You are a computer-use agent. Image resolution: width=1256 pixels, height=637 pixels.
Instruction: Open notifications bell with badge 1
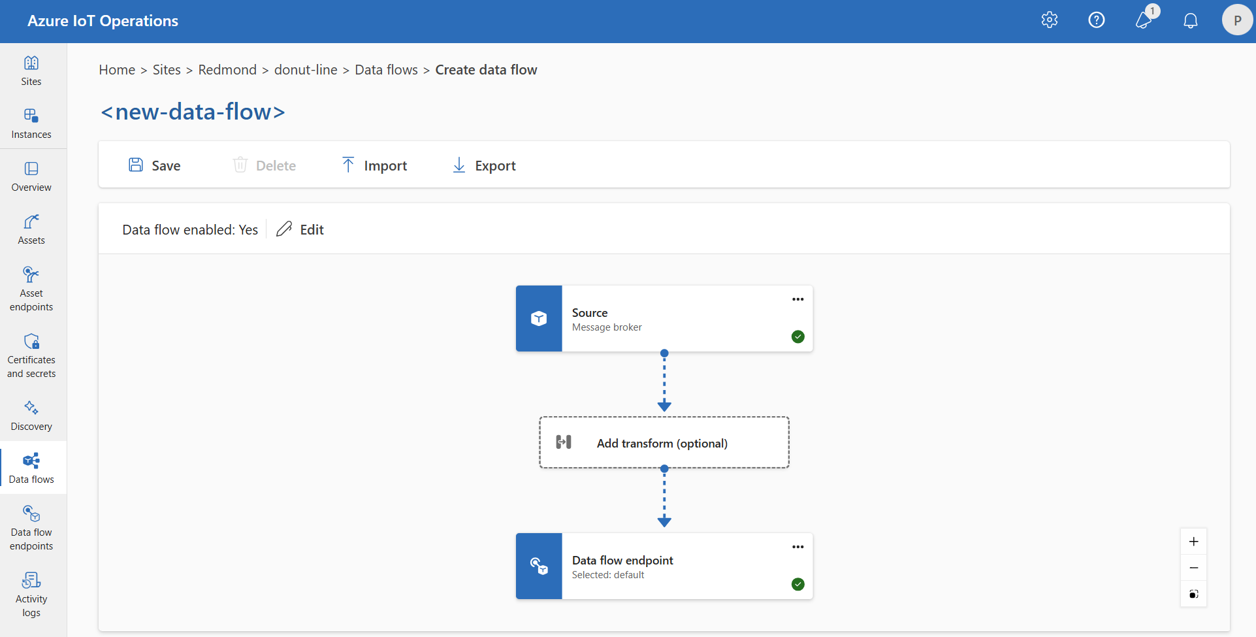pos(1143,20)
